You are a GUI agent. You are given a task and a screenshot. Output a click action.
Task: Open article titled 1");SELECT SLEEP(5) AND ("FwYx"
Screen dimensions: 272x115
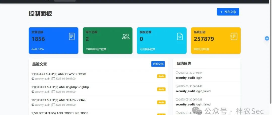tap(59, 74)
